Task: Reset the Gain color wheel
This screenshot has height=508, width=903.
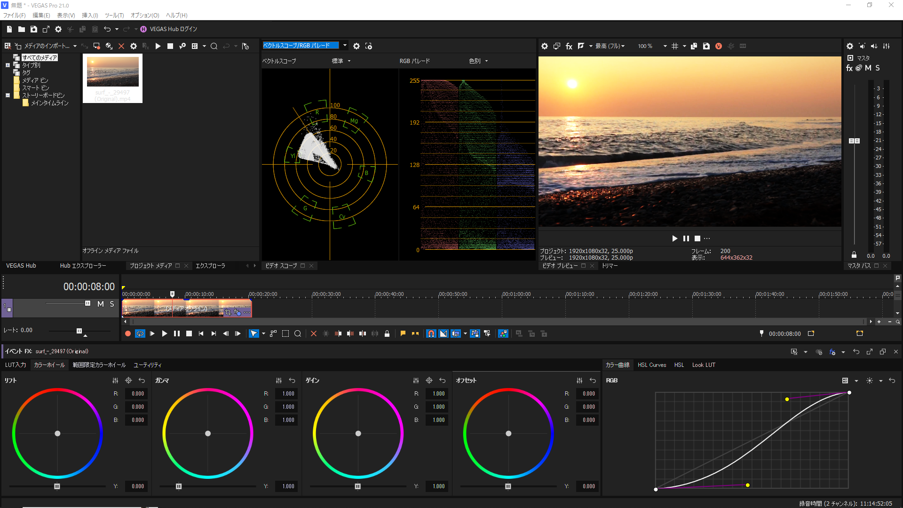Action: tap(442, 381)
